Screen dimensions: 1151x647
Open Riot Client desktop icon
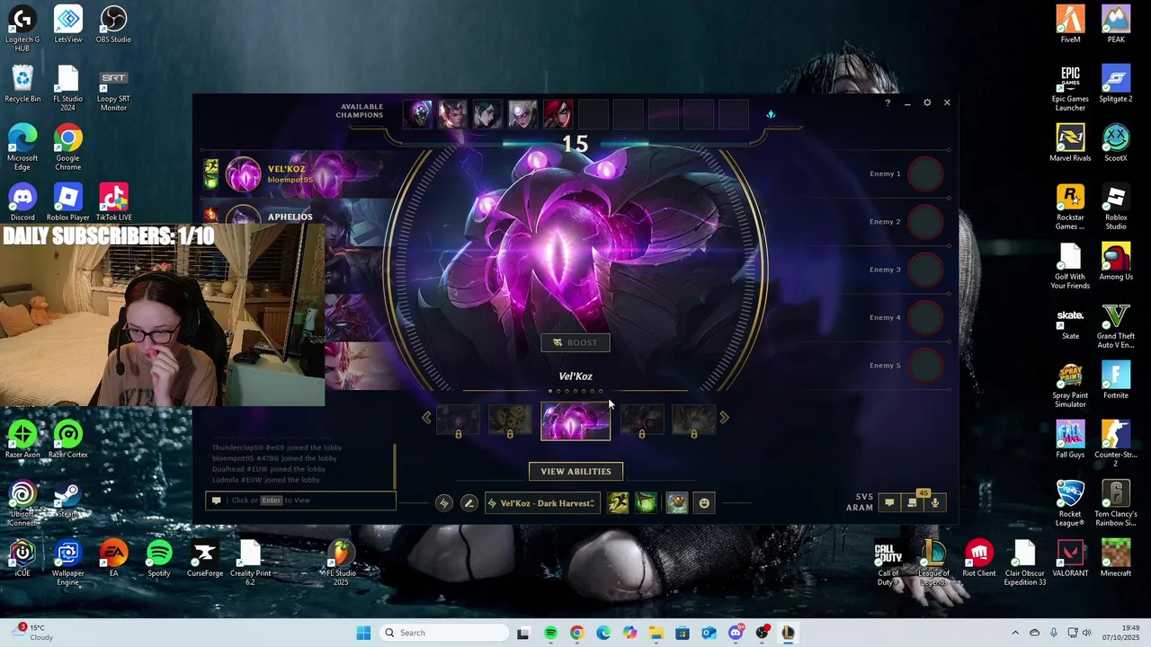979,559
